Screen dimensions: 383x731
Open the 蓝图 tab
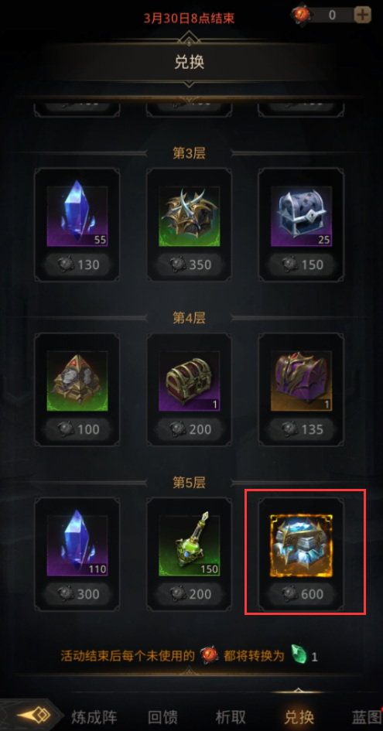367,716
